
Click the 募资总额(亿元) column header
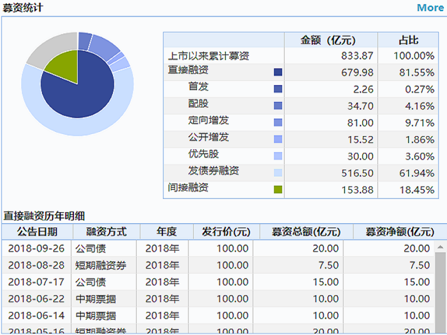pyautogui.click(x=307, y=232)
